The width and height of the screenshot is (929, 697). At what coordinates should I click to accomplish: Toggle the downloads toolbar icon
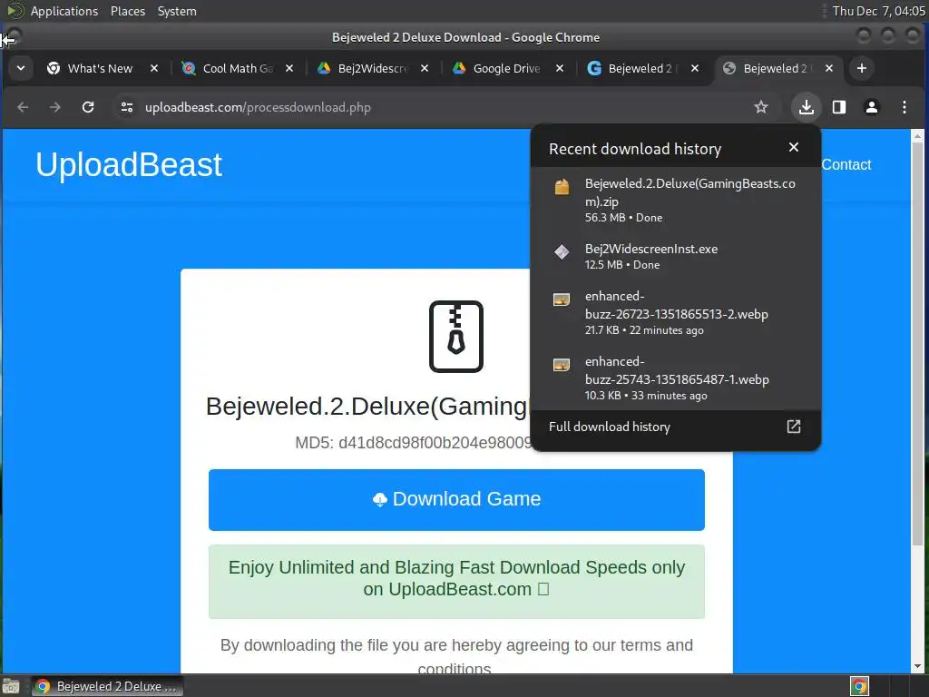point(807,107)
